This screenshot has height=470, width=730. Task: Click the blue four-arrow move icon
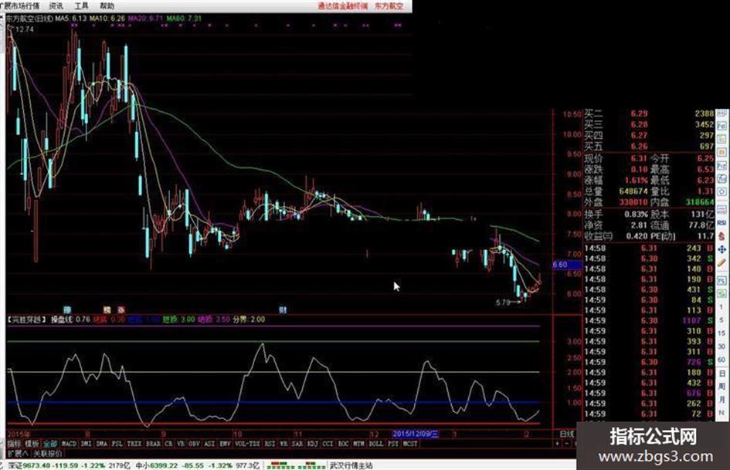(722, 250)
